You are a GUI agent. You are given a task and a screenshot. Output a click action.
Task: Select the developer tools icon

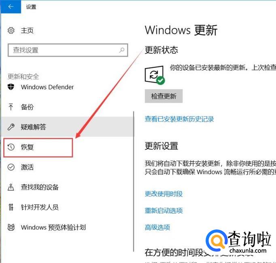[11, 207]
